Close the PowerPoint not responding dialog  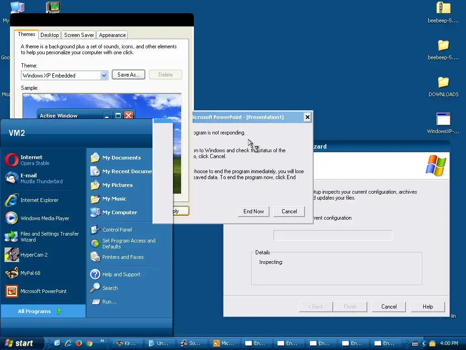pos(308,117)
